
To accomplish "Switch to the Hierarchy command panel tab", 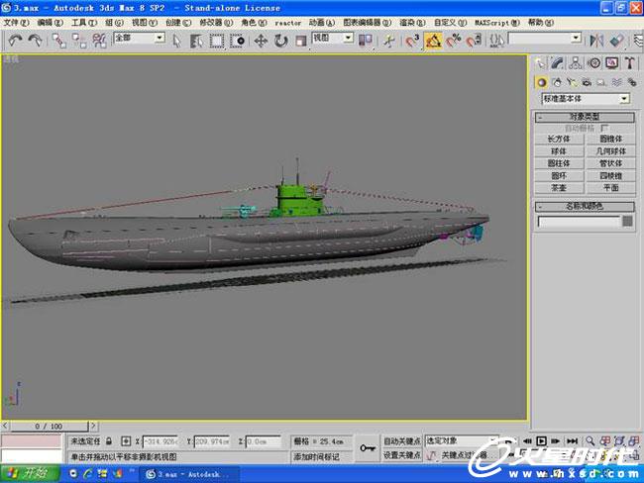I will (x=576, y=62).
